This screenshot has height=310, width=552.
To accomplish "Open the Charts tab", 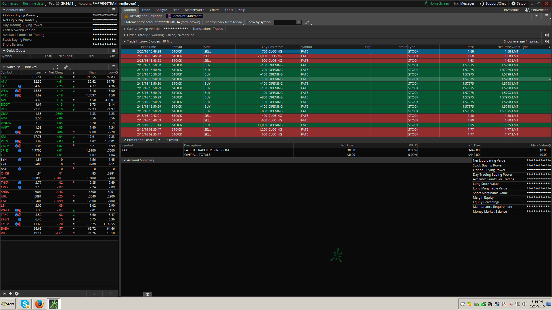I will click(x=214, y=10).
